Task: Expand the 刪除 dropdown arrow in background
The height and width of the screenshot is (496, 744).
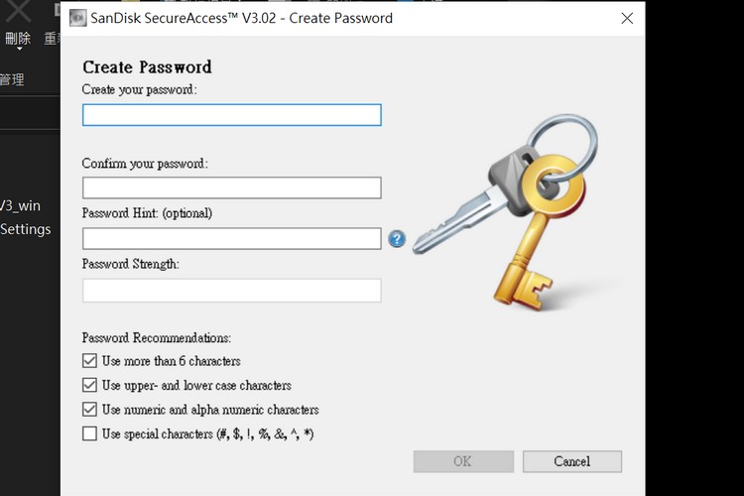Action: 20,49
